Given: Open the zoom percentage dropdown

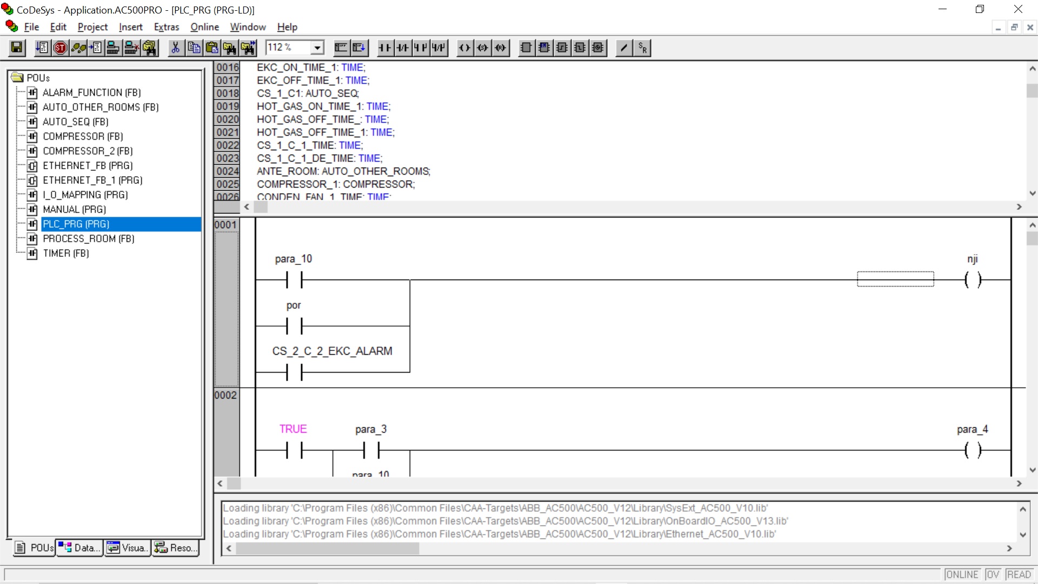Looking at the screenshot, I should [317, 48].
